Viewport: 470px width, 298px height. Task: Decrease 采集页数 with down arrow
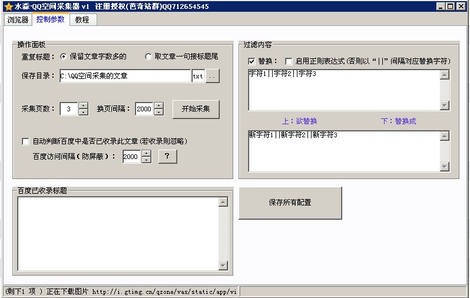(83, 112)
